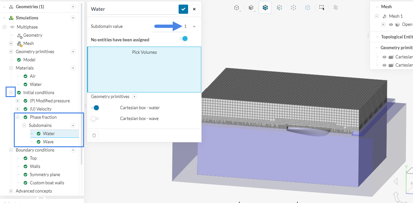
Task: Enable the box selection tool
Action: click(x=322, y=8)
